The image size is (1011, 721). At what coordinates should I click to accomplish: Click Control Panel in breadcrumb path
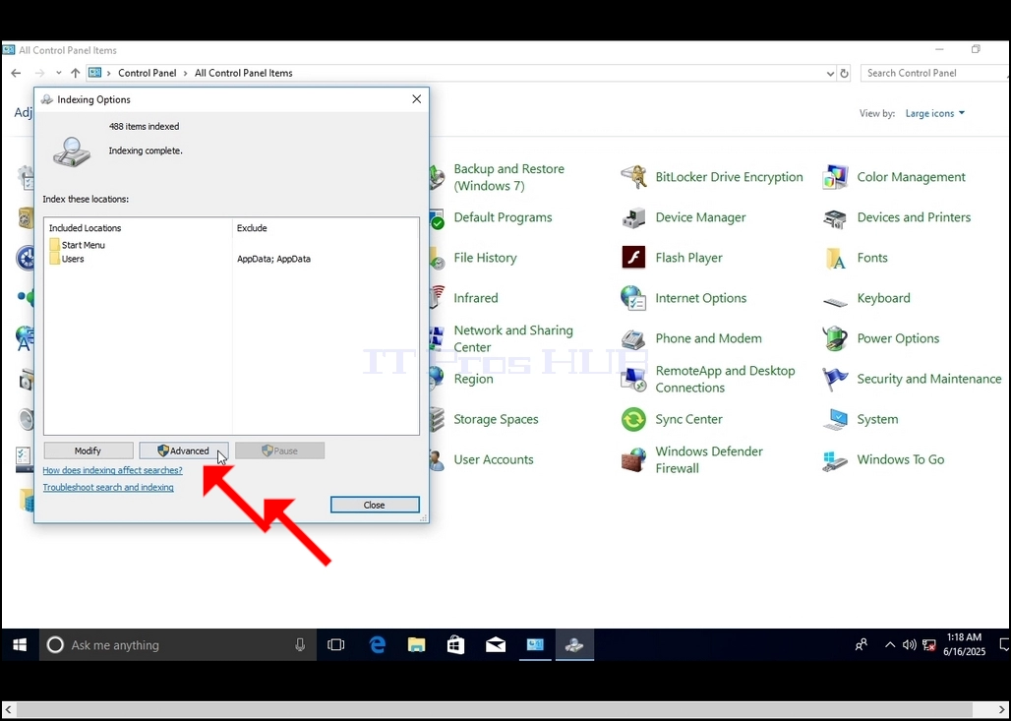tap(147, 74)
